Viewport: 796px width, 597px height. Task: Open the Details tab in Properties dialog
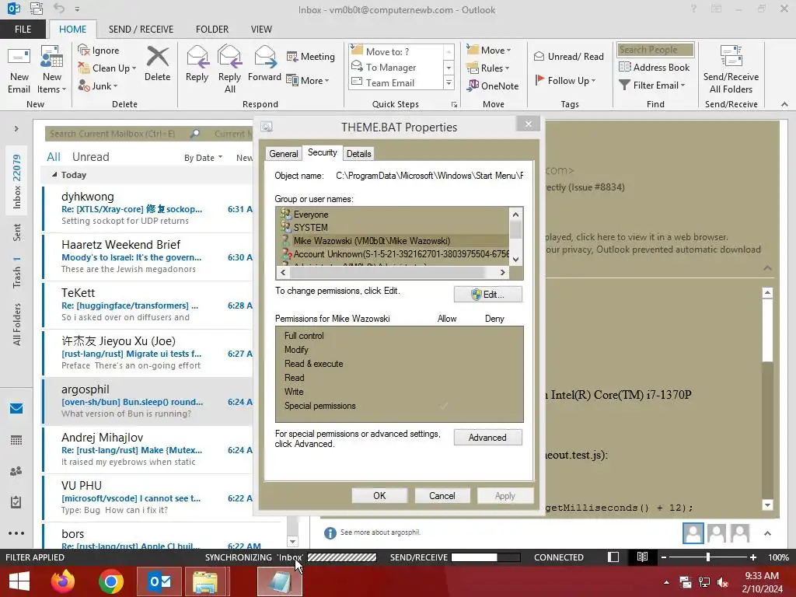pyautogui.click(x=359, y=154)
